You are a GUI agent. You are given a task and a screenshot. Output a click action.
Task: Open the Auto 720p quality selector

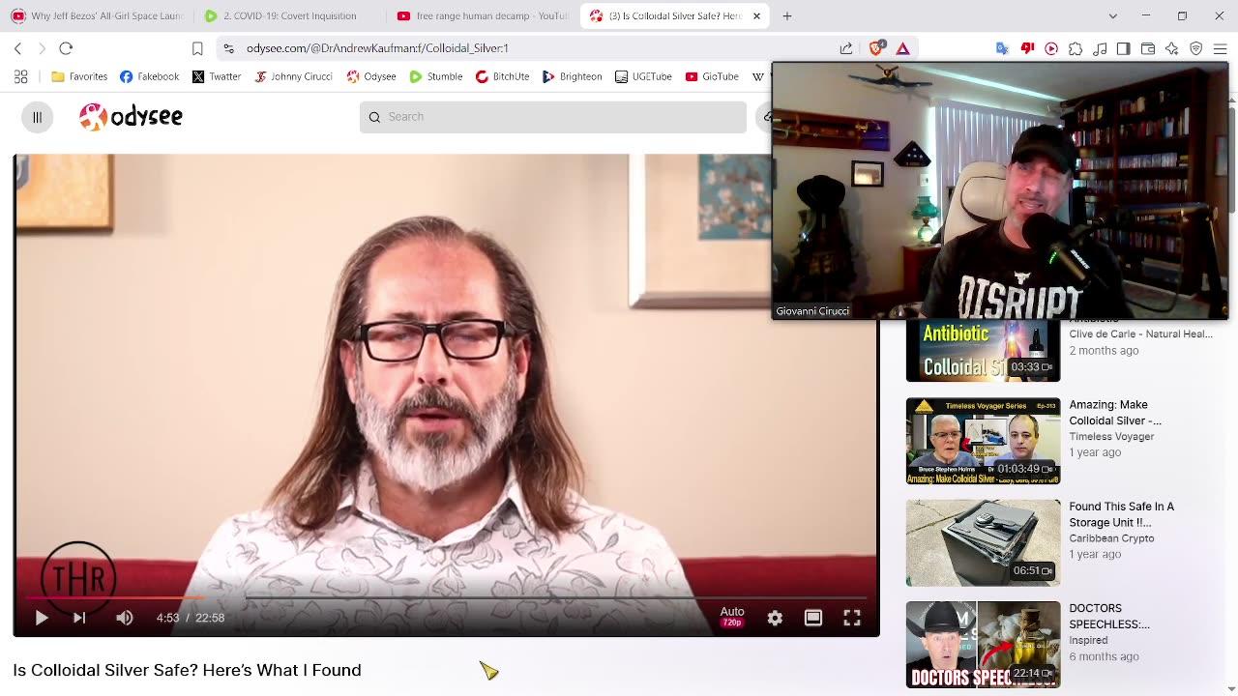tap(732, 617)
